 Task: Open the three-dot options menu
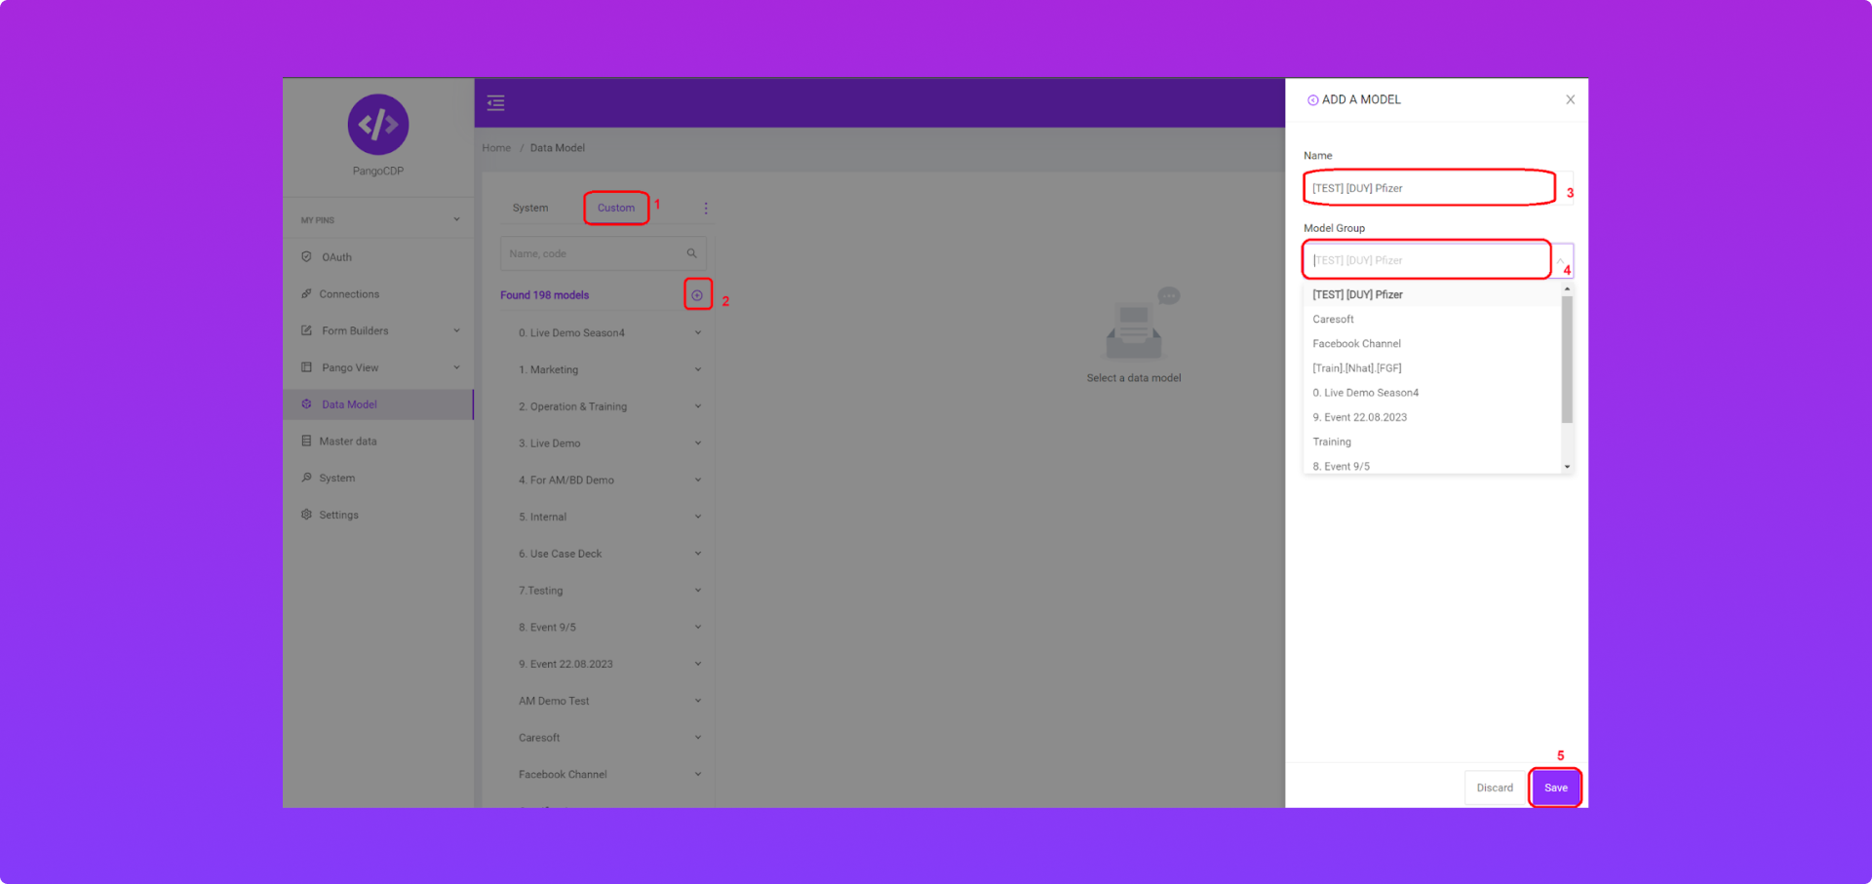pyautogui.click(x=706, y=209)
